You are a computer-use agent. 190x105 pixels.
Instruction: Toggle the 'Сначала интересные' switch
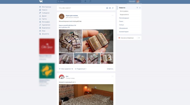[x=138, y=38]
